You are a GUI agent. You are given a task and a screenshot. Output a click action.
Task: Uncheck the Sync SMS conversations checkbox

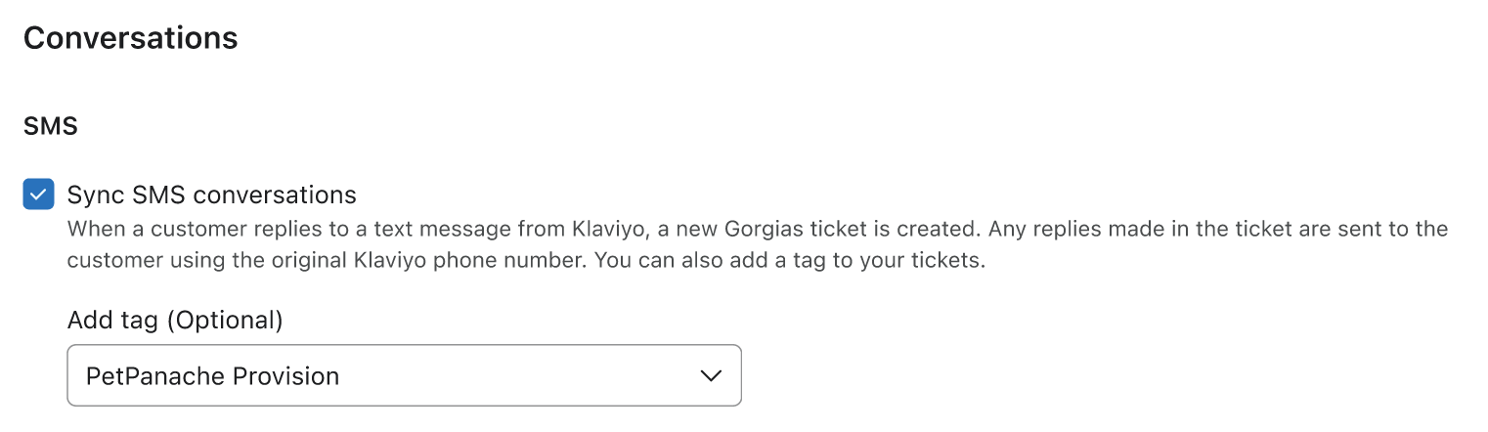coord(38,194)
